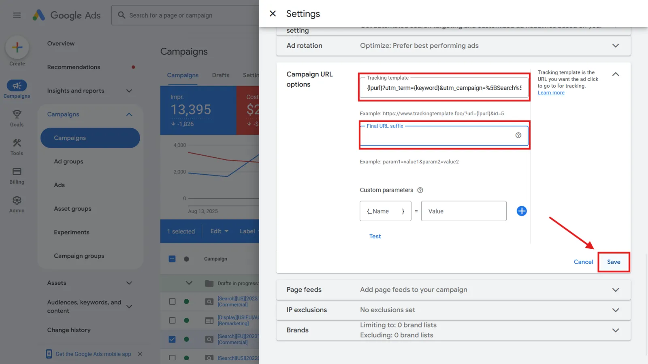Collapse the Campaign URL options section
Viewport: 648px width, 364px height.
(615, 74)
